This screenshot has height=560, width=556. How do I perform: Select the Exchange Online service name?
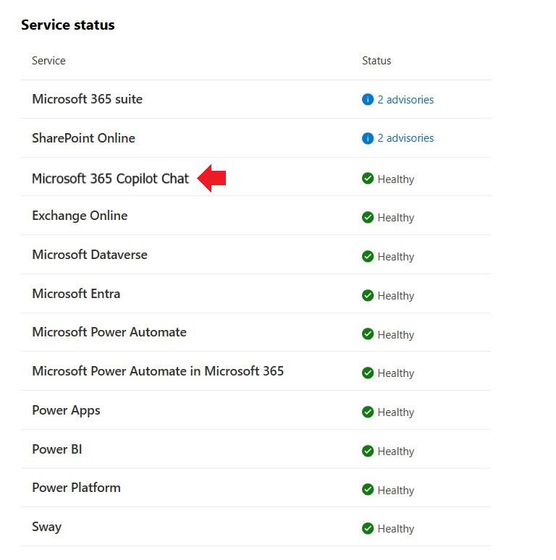80,216
